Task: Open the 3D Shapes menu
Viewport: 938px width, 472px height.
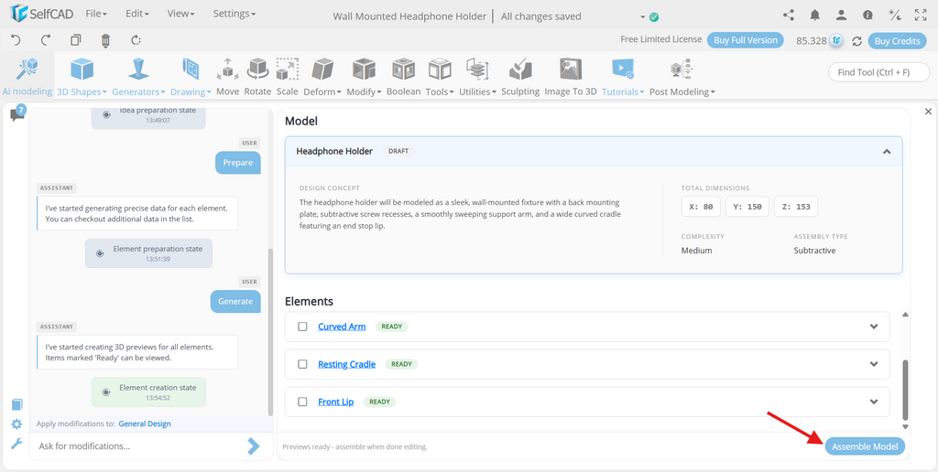Action: [x=82, y=77]
